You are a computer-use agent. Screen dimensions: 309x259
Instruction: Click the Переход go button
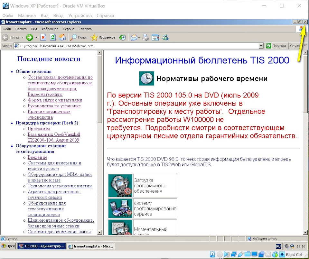(x=276, y=46)
